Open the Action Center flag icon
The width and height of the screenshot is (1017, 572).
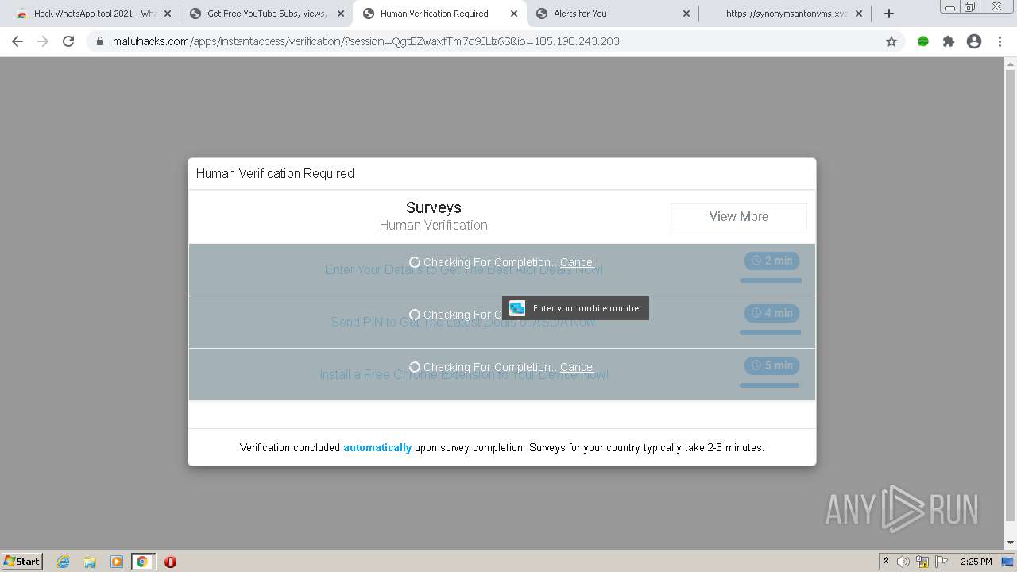click(942, 562)
